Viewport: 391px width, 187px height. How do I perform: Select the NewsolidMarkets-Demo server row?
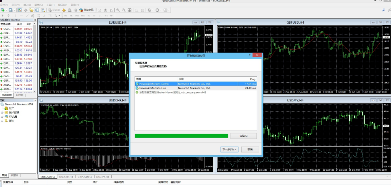[196, 84]
